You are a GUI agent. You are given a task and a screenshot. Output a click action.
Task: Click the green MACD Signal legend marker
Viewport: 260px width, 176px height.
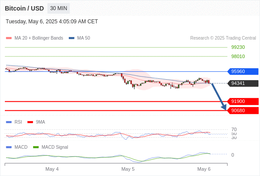coord(36,147)
